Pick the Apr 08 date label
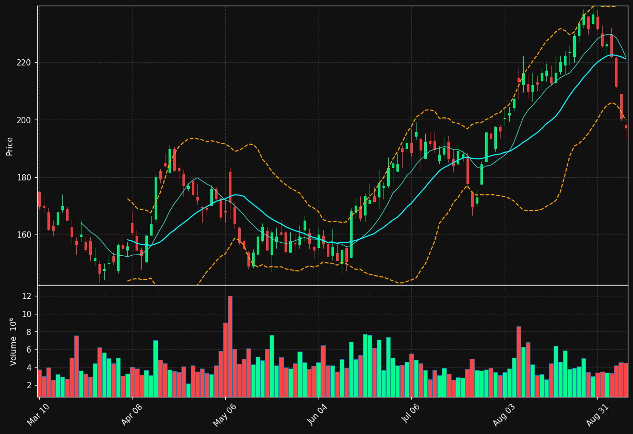Image resolution: width=633 pixels, height=434 pixels. pos(131,415)
